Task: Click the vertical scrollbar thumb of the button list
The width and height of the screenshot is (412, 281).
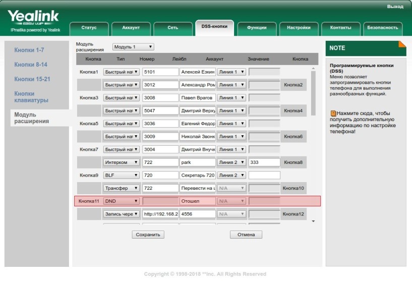Action: [x=313, y=93]
